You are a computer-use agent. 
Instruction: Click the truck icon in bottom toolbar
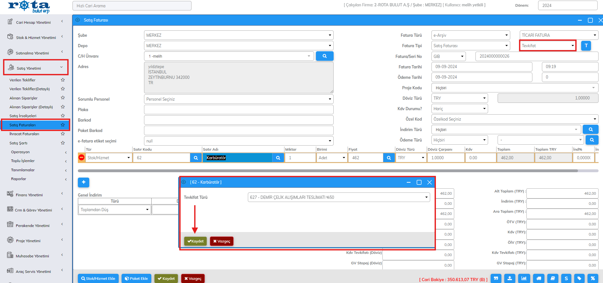pyautogui.click(x=538, y=279)
